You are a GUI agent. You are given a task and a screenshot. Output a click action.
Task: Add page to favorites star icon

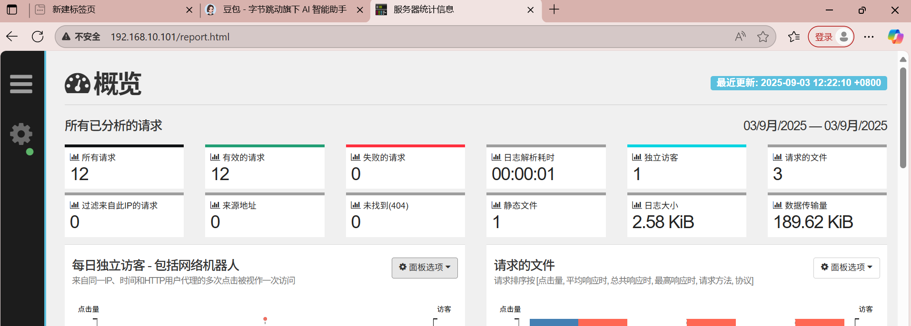(763, 37)
